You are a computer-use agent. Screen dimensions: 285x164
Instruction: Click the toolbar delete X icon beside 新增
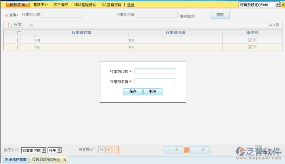pos(31,25)
